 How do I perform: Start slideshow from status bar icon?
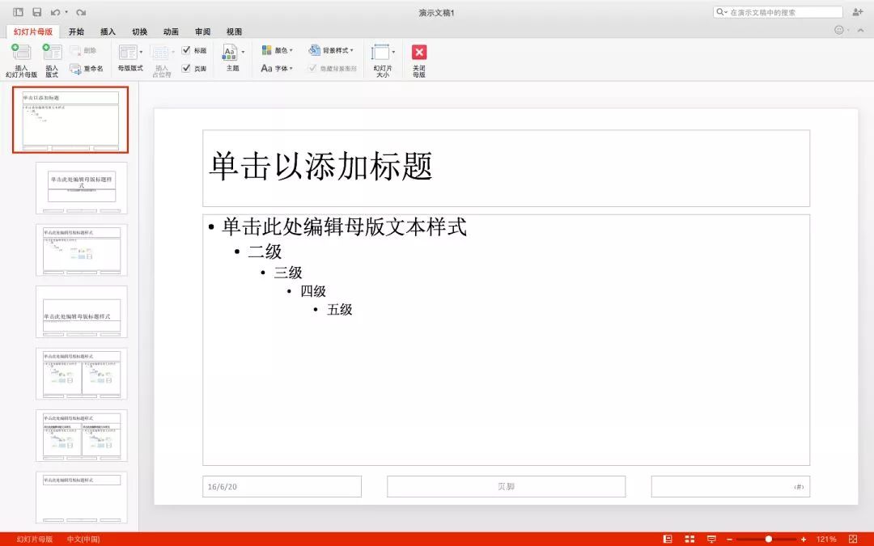pyautogui.click(x=711, y=539)
